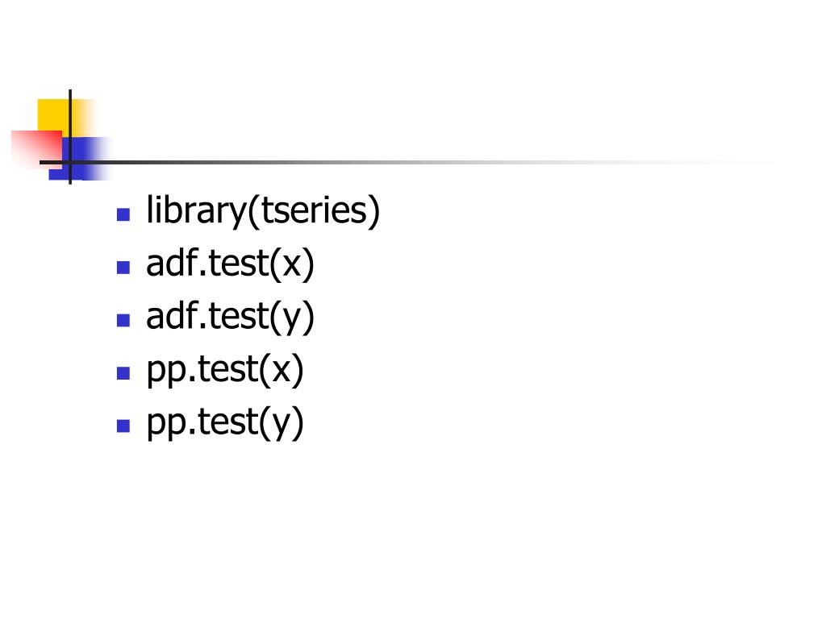This screenshot has height=619, width=826.
Task: Click the x argument in adf.test(x)
Action: point(292,264)
